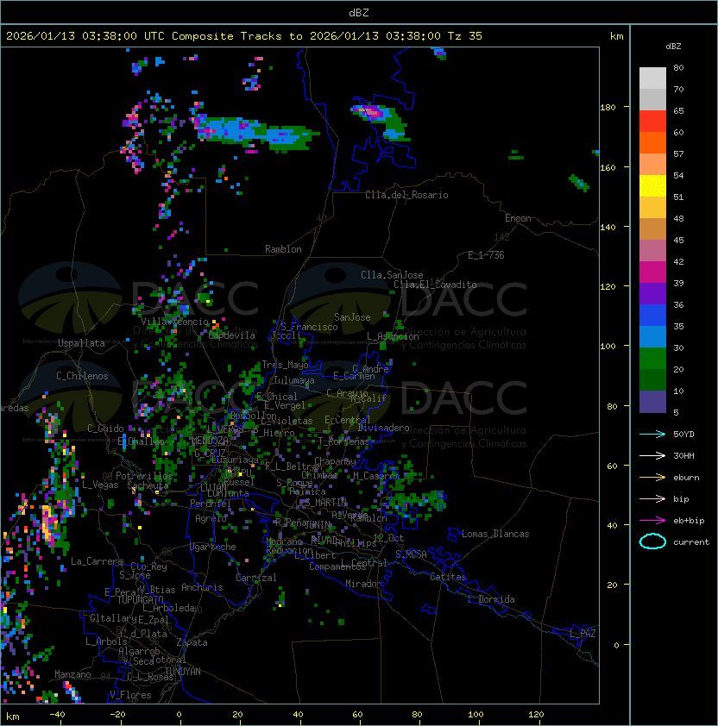The image size is (718, 726).
Task: Click the 'L_Dormida' label
Action: coord(491,599)
